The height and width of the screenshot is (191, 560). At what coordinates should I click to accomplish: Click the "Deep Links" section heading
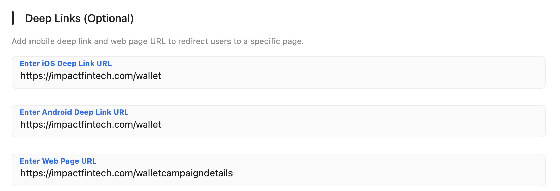[53, 18]
